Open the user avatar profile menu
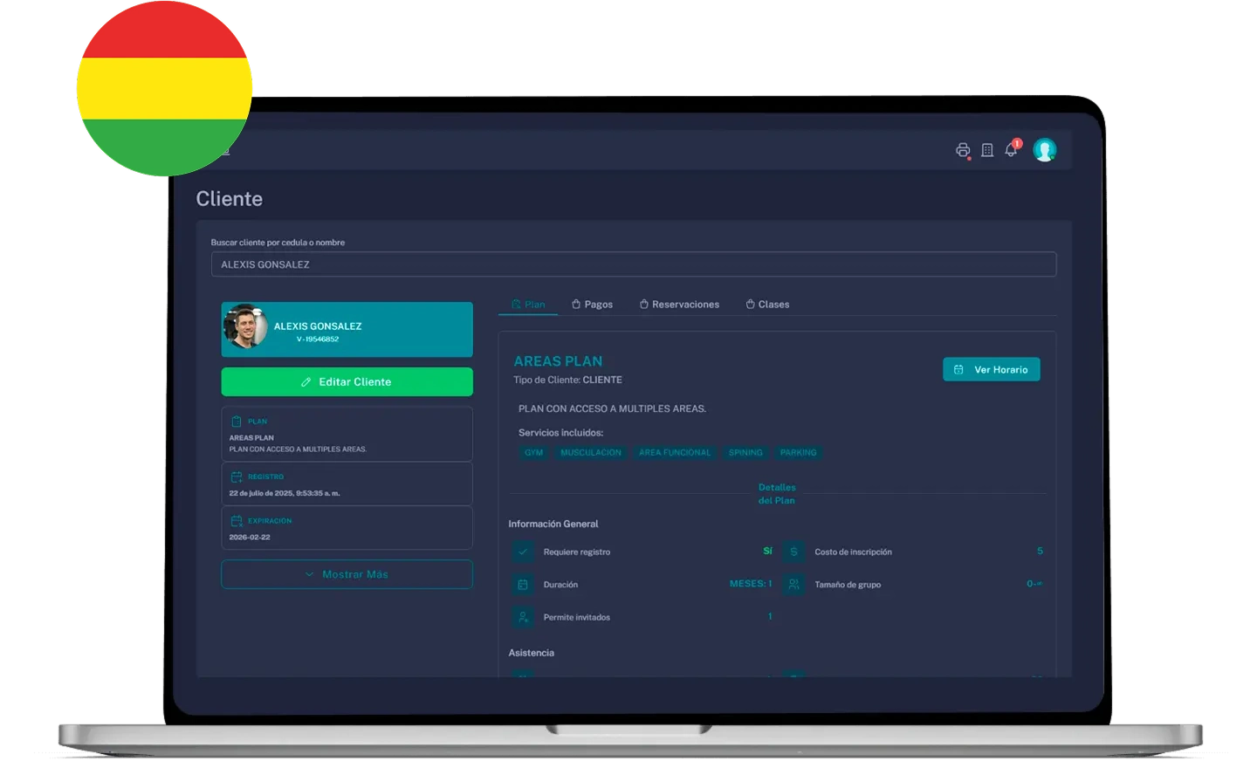The image size is (1257, 768). point(1044,150)
